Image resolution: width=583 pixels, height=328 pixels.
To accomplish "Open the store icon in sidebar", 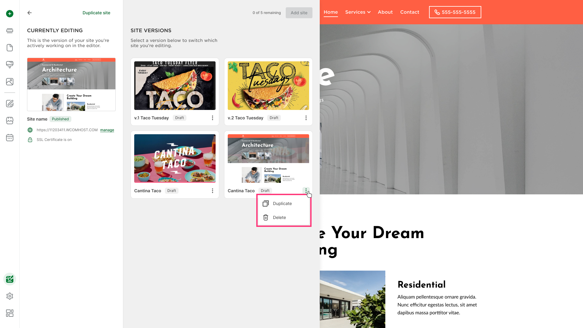I will click(x=10, y=121).
